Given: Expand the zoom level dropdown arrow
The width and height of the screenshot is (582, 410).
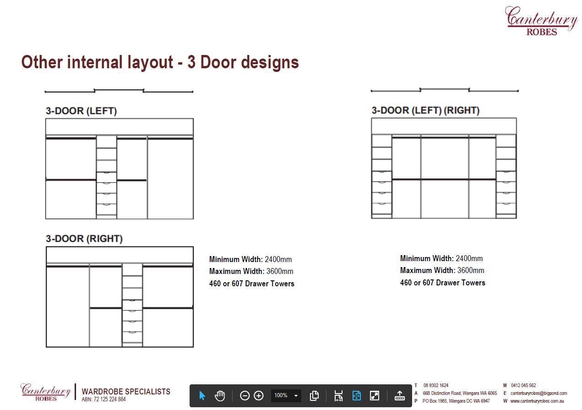Looking at the screenshot, I should point(296,396).
